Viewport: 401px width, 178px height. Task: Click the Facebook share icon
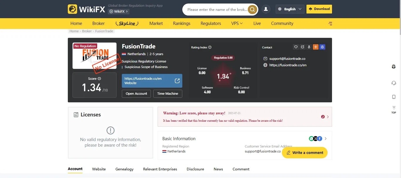(x=320, y=139)
